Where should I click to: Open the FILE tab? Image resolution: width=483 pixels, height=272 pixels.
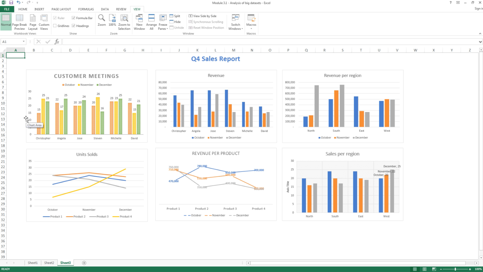point(7,9)
